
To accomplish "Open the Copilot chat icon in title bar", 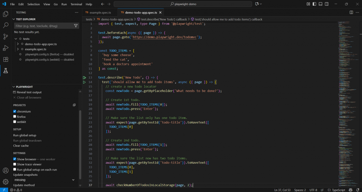I will (x=257, y=4).
